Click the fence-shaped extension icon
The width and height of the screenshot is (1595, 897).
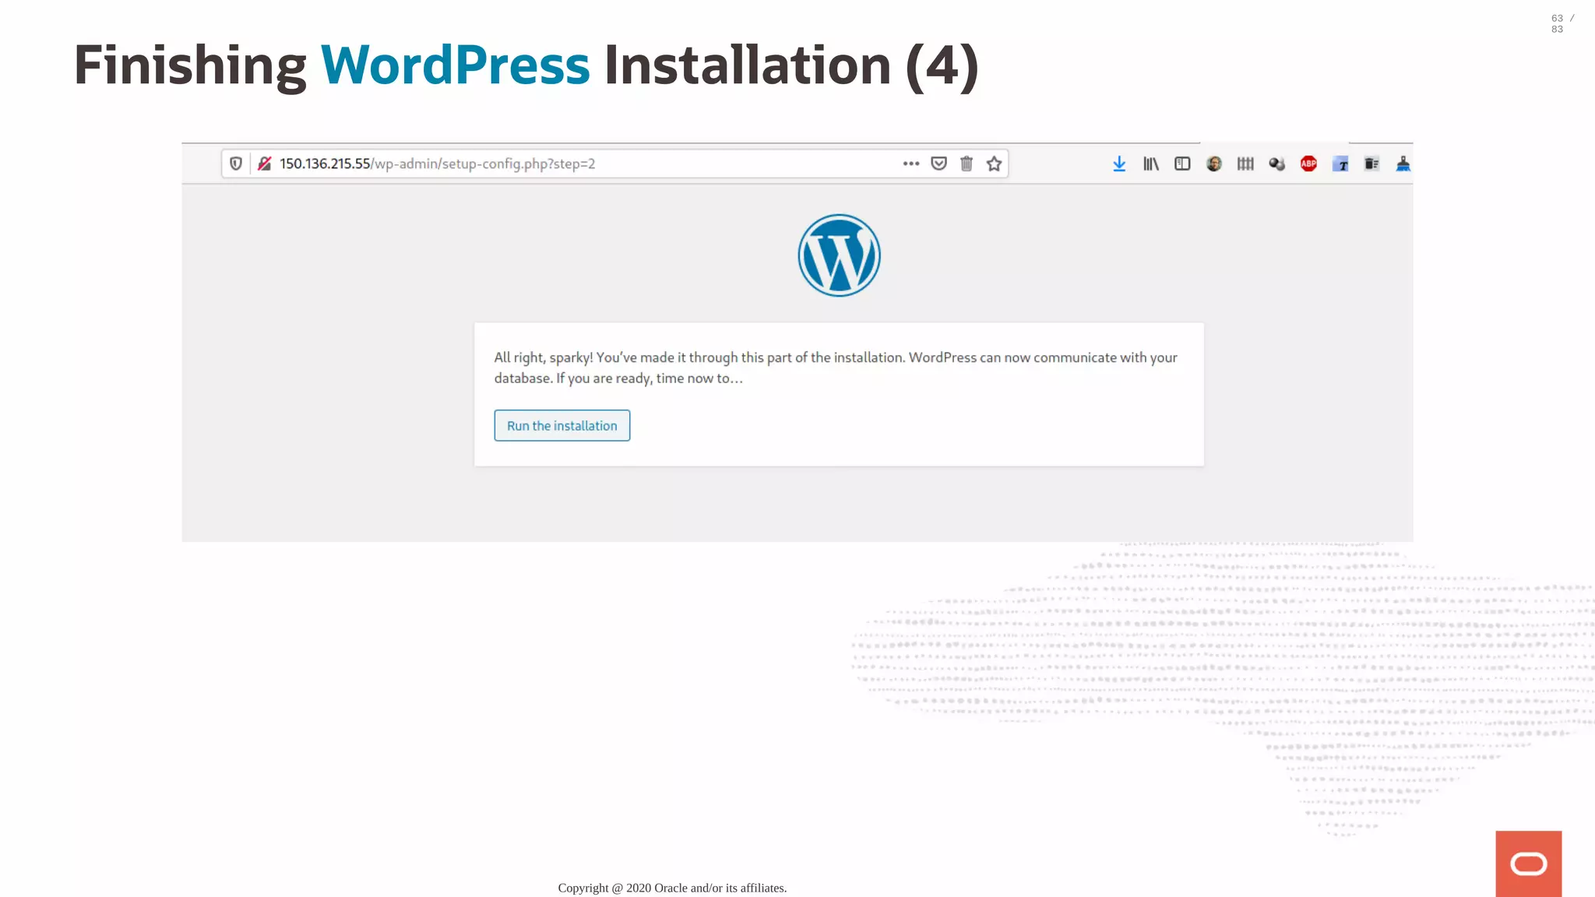click(x=1245, y=164)
